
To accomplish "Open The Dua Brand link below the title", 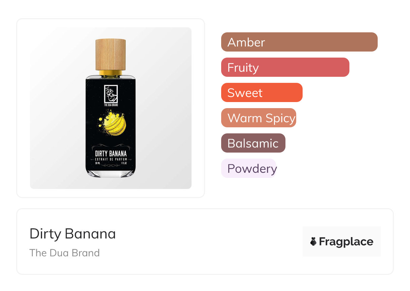I will [x=65, y=253].
